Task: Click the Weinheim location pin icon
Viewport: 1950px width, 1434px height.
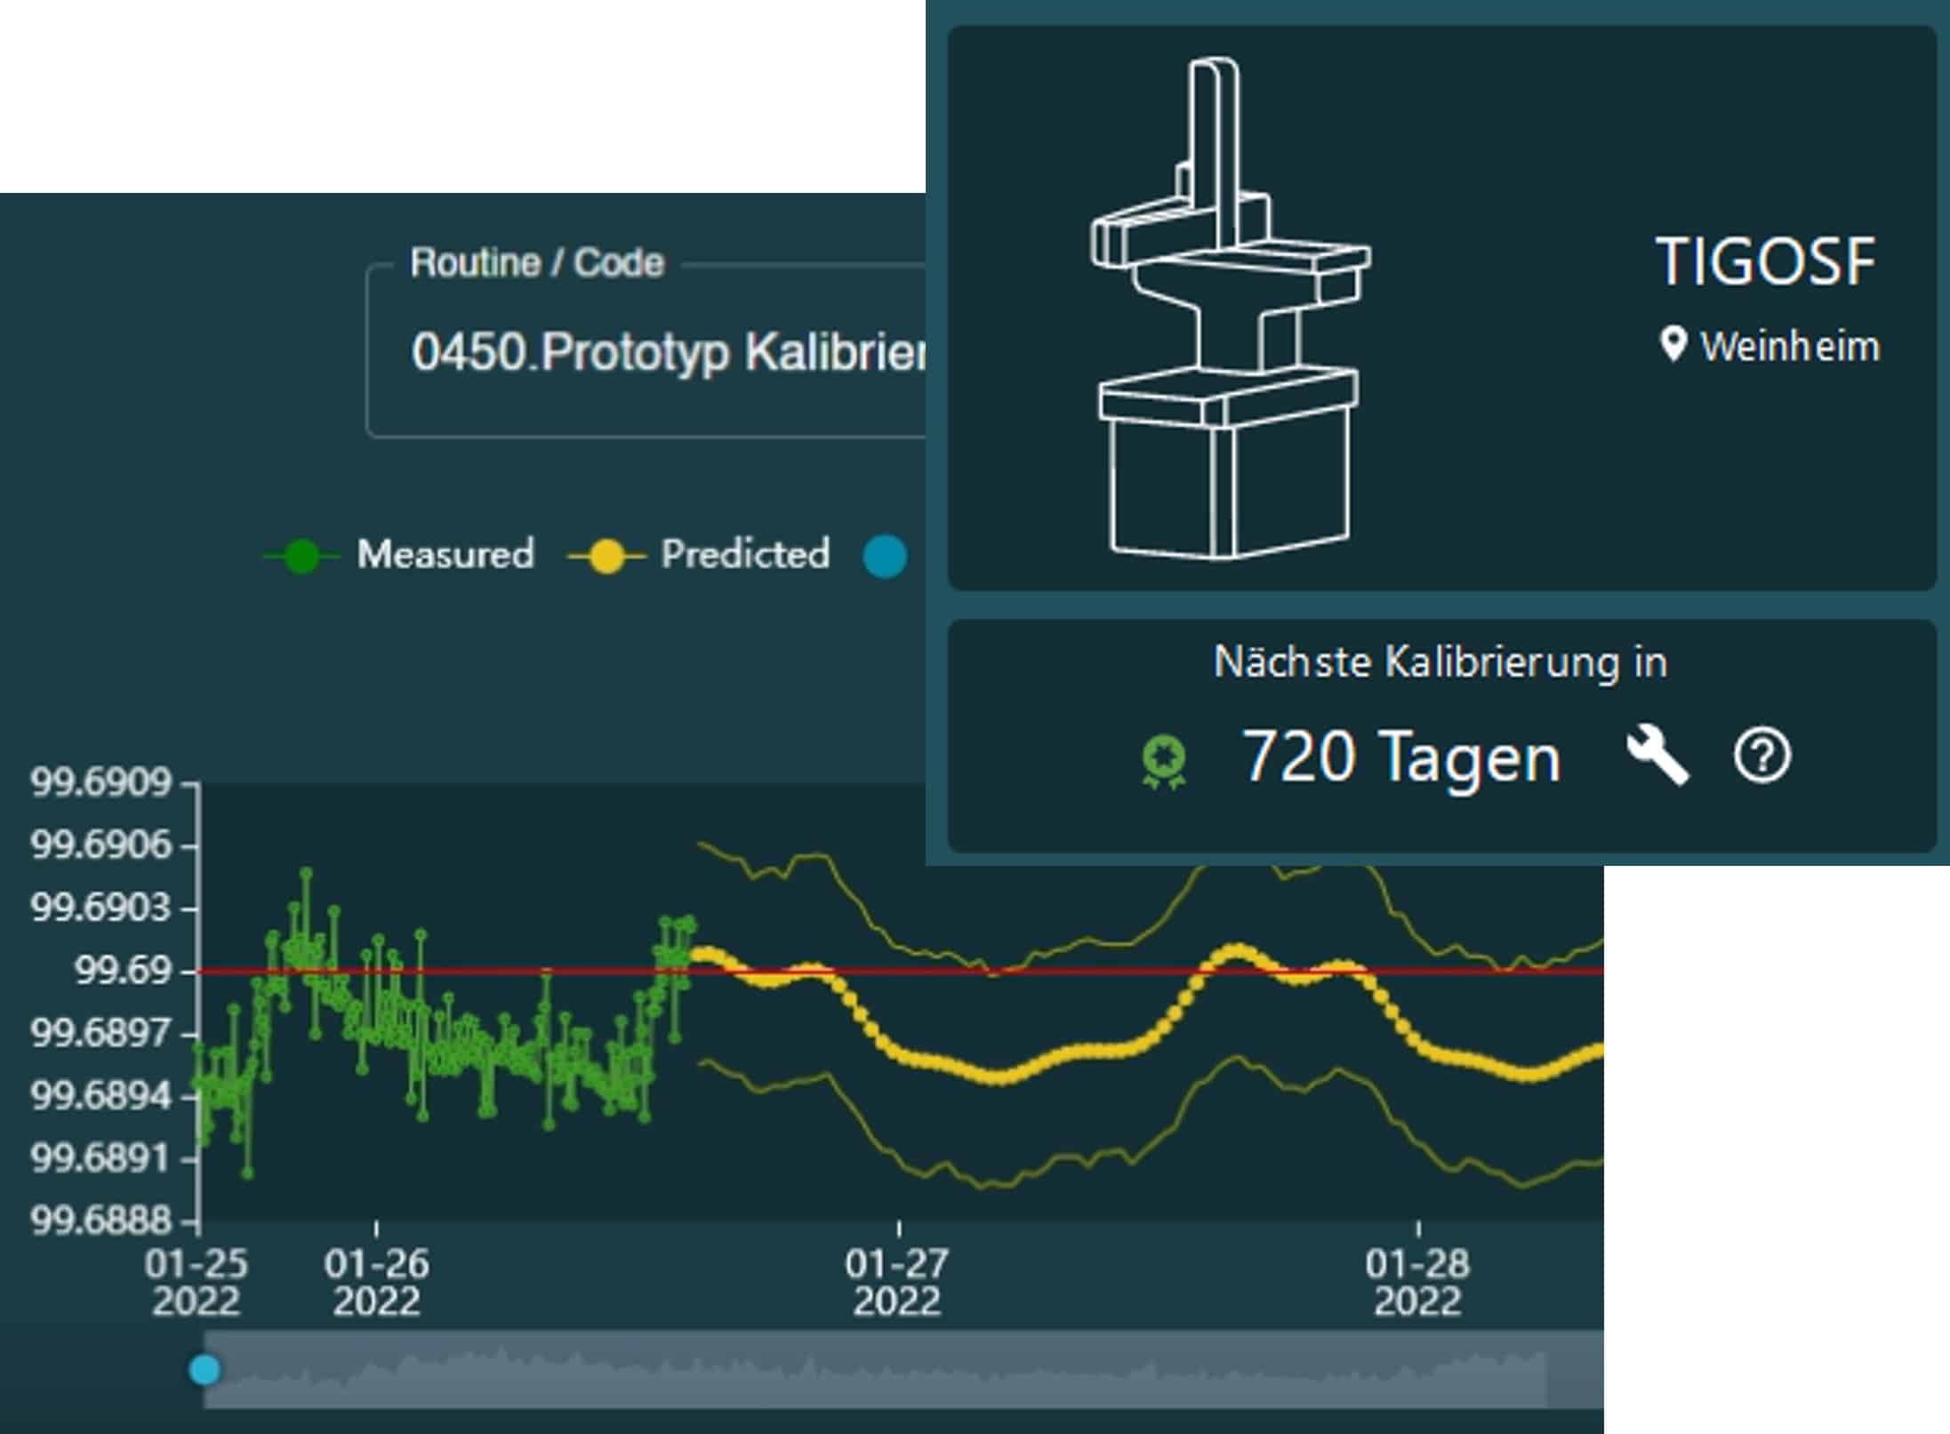Action: (1673, 345)
